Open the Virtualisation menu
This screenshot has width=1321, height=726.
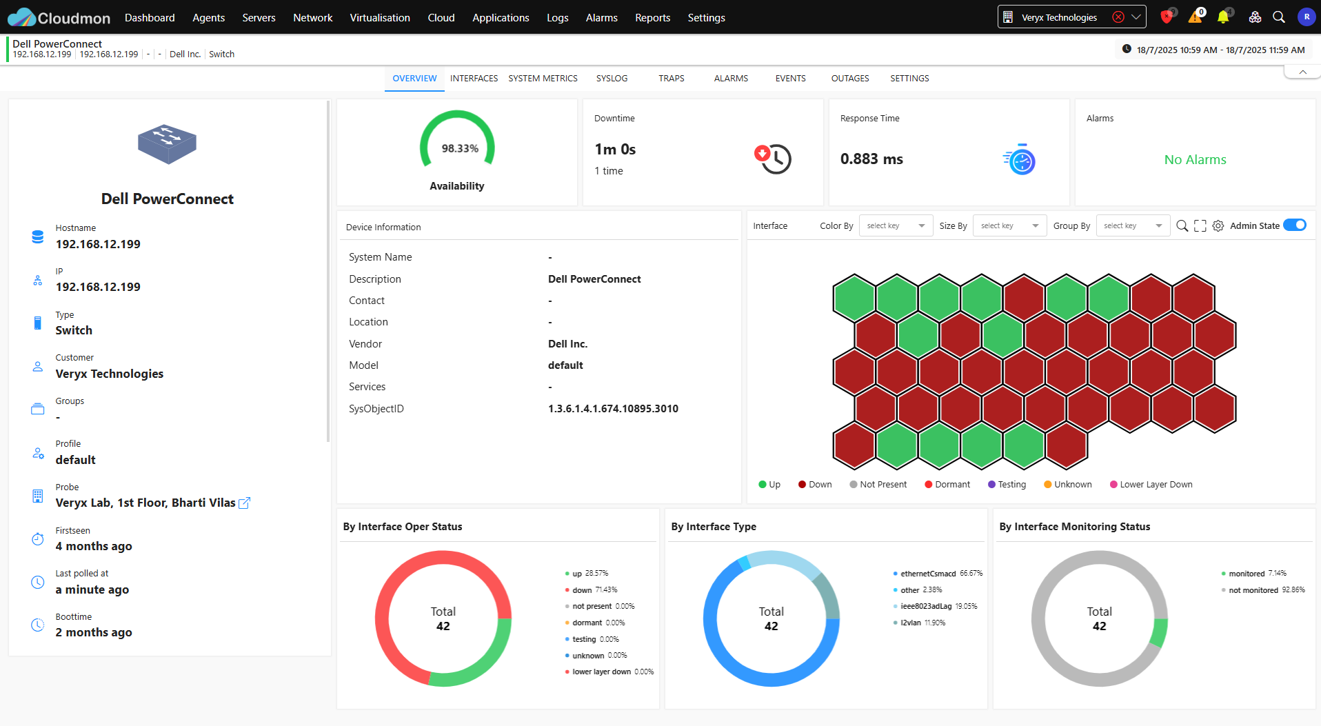[x=380, y=17]
